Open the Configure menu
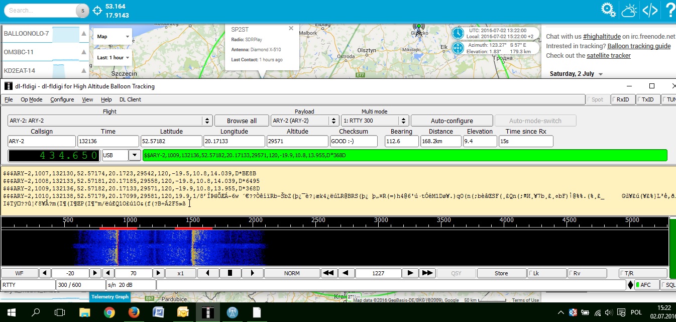The height and width of the screenshot is (322, 676). pyautogui.click(x=62, y=99)
